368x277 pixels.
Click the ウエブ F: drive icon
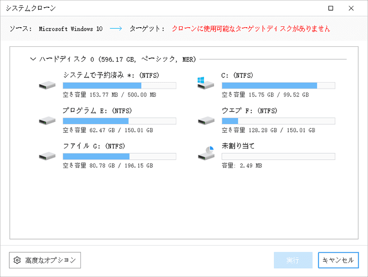click(x=205, y=121)
